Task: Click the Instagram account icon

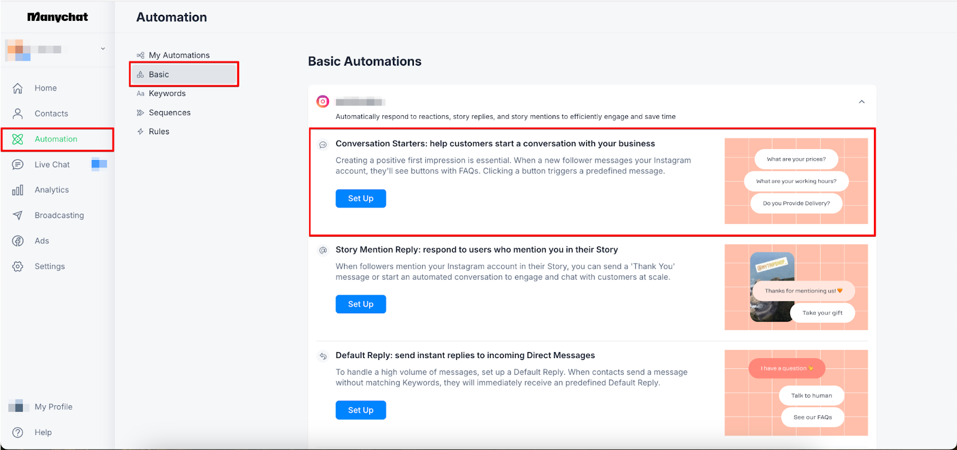Action: (x=323, y=101)
